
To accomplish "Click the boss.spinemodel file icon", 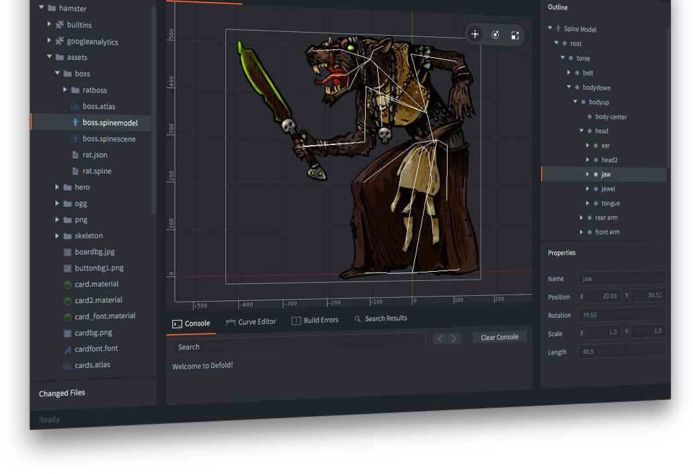I will (75, 123).
